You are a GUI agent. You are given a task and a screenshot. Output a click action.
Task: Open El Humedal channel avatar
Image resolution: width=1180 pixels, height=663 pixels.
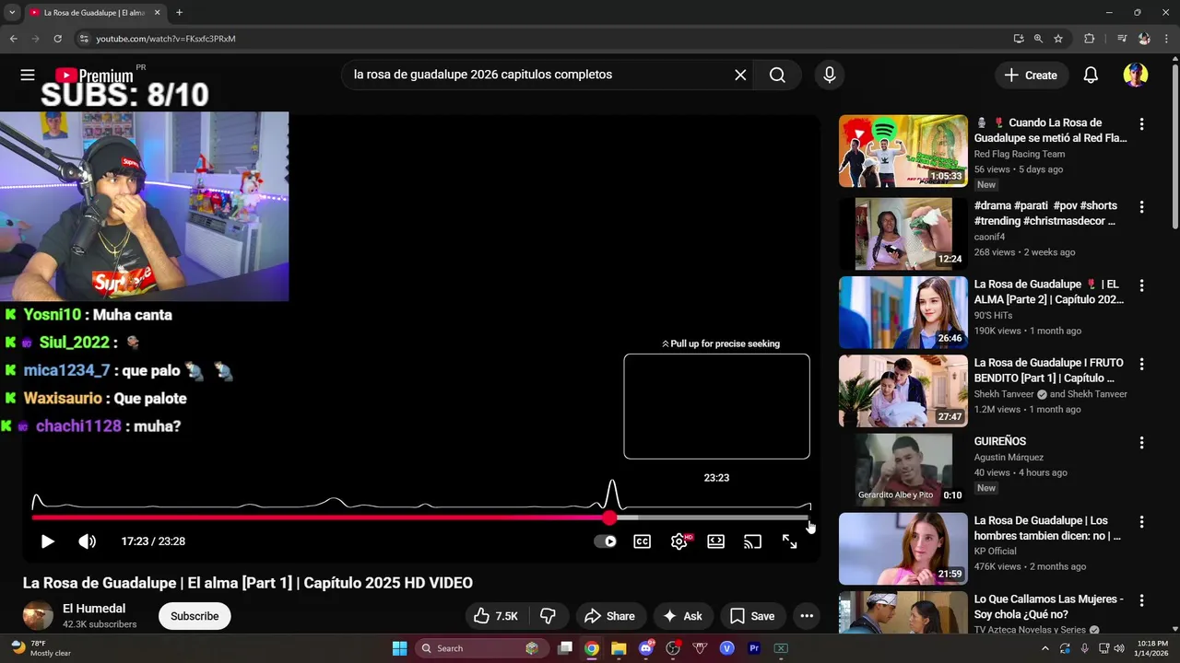38,616
